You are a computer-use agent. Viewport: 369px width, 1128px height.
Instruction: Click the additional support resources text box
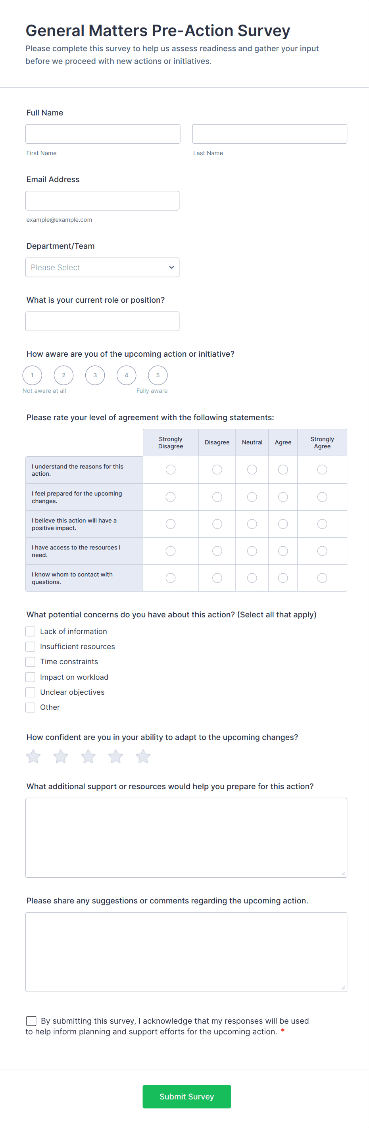(186, 836)
